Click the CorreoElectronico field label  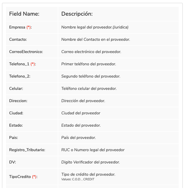click(26, 52)
